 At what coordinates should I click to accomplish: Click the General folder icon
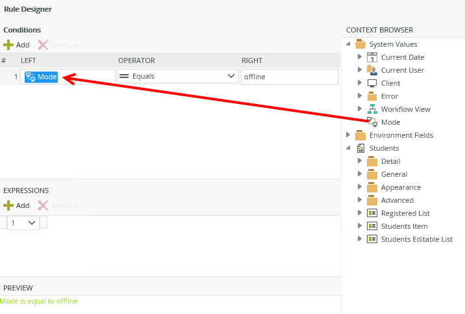(372, 174)
